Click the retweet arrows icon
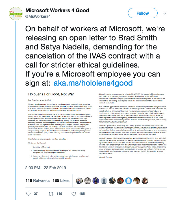This screenshot has height=200, width=176. pos(51,194)
